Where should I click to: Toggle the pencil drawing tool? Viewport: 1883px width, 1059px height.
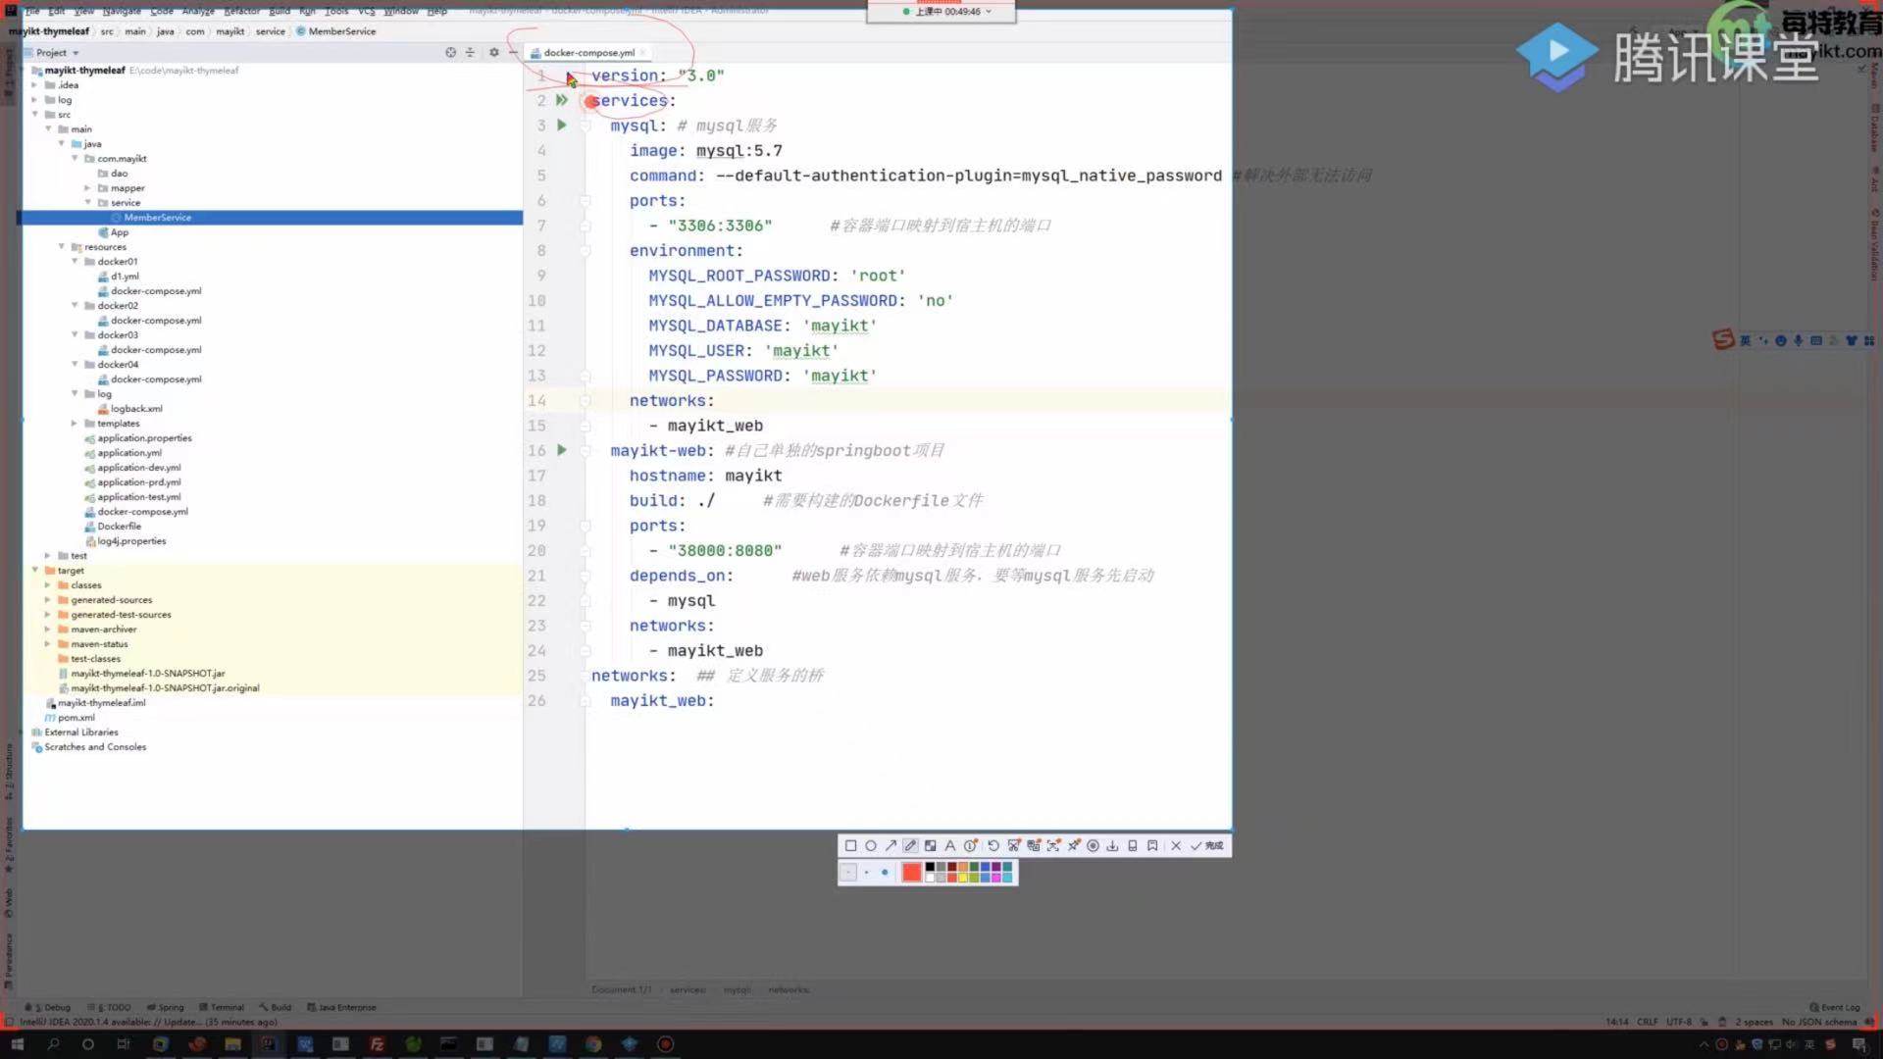[910, 845]
